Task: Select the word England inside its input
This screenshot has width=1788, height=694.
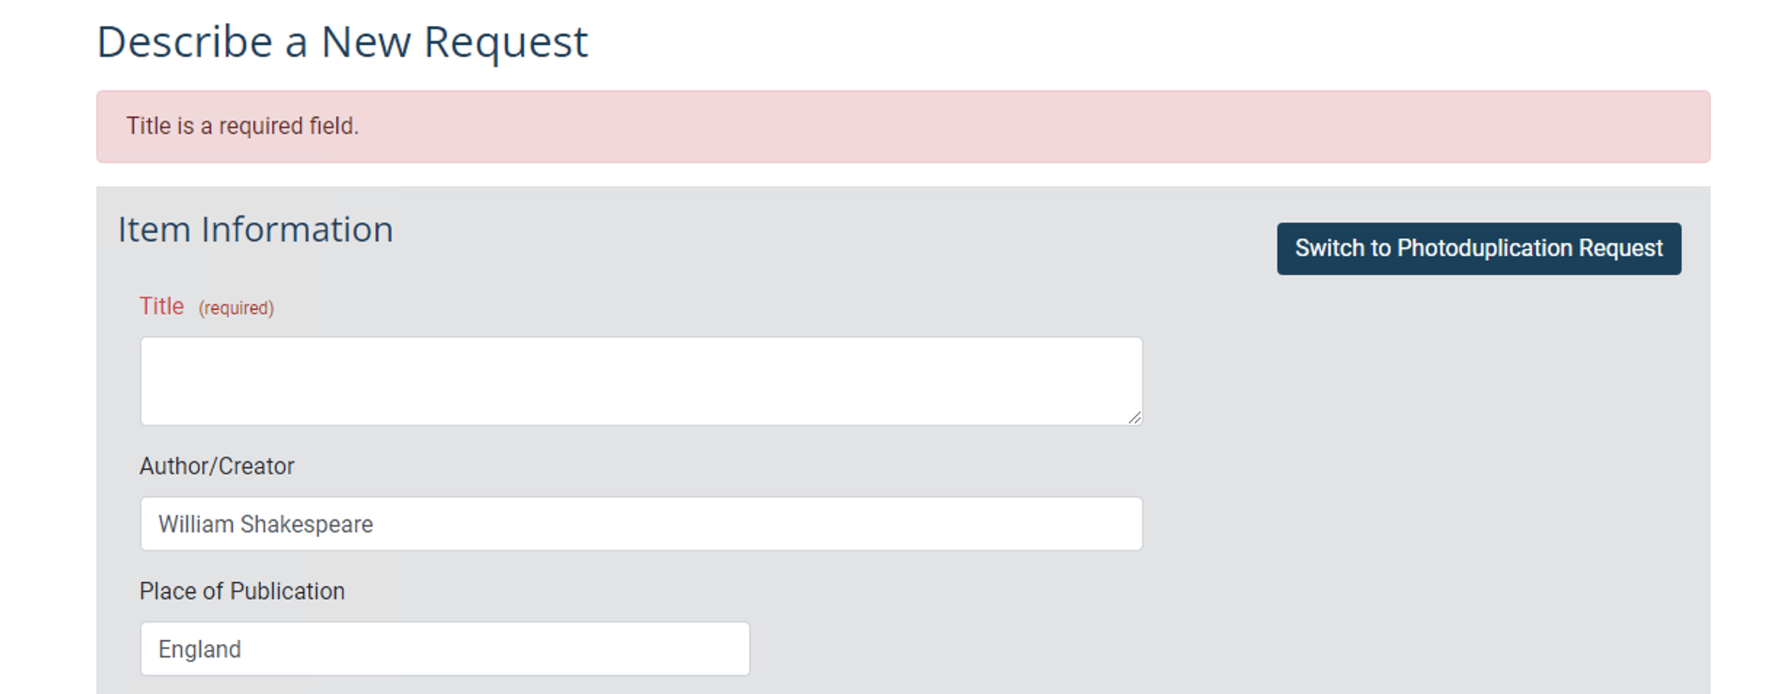Action: 199,648
